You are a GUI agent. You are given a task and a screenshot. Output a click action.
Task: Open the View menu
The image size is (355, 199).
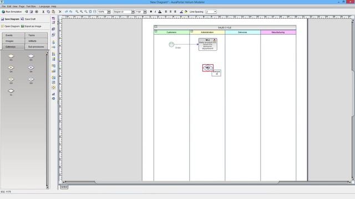click(15, 7)
